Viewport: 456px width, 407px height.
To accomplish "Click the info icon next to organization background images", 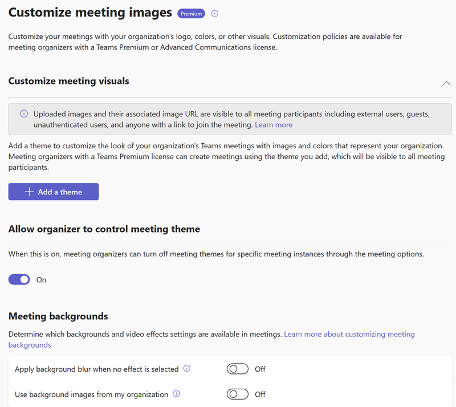I will [x=177, y=394].
